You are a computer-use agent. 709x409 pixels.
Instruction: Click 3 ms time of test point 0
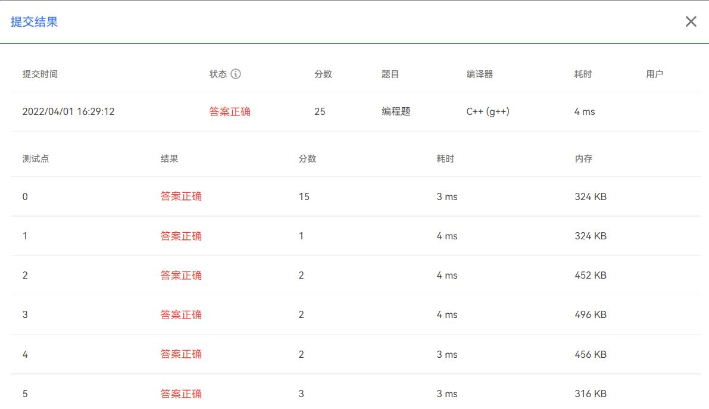click(446, 197)
